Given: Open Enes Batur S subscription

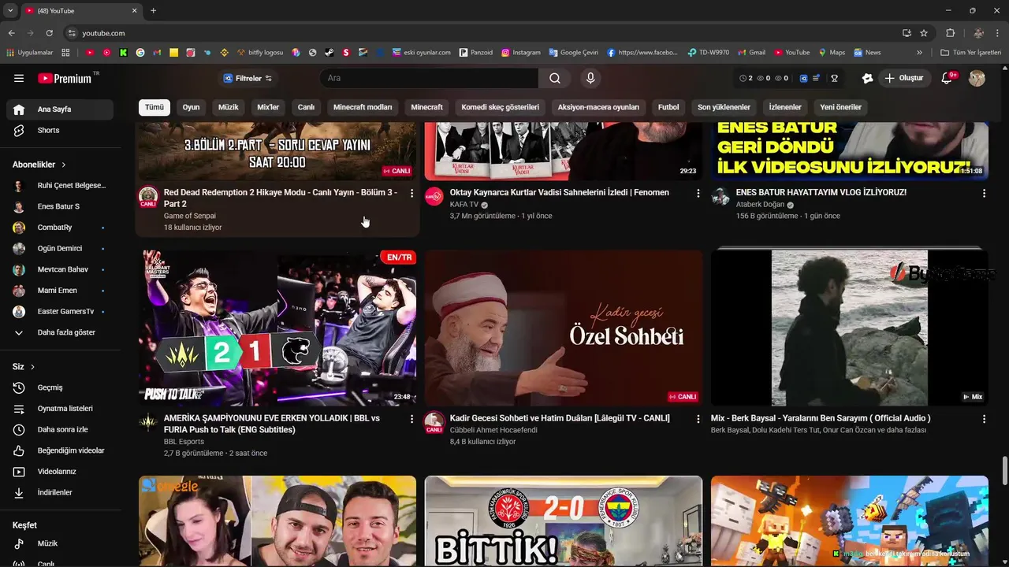Looking at the screenshot, I should (x=60, y=206).
